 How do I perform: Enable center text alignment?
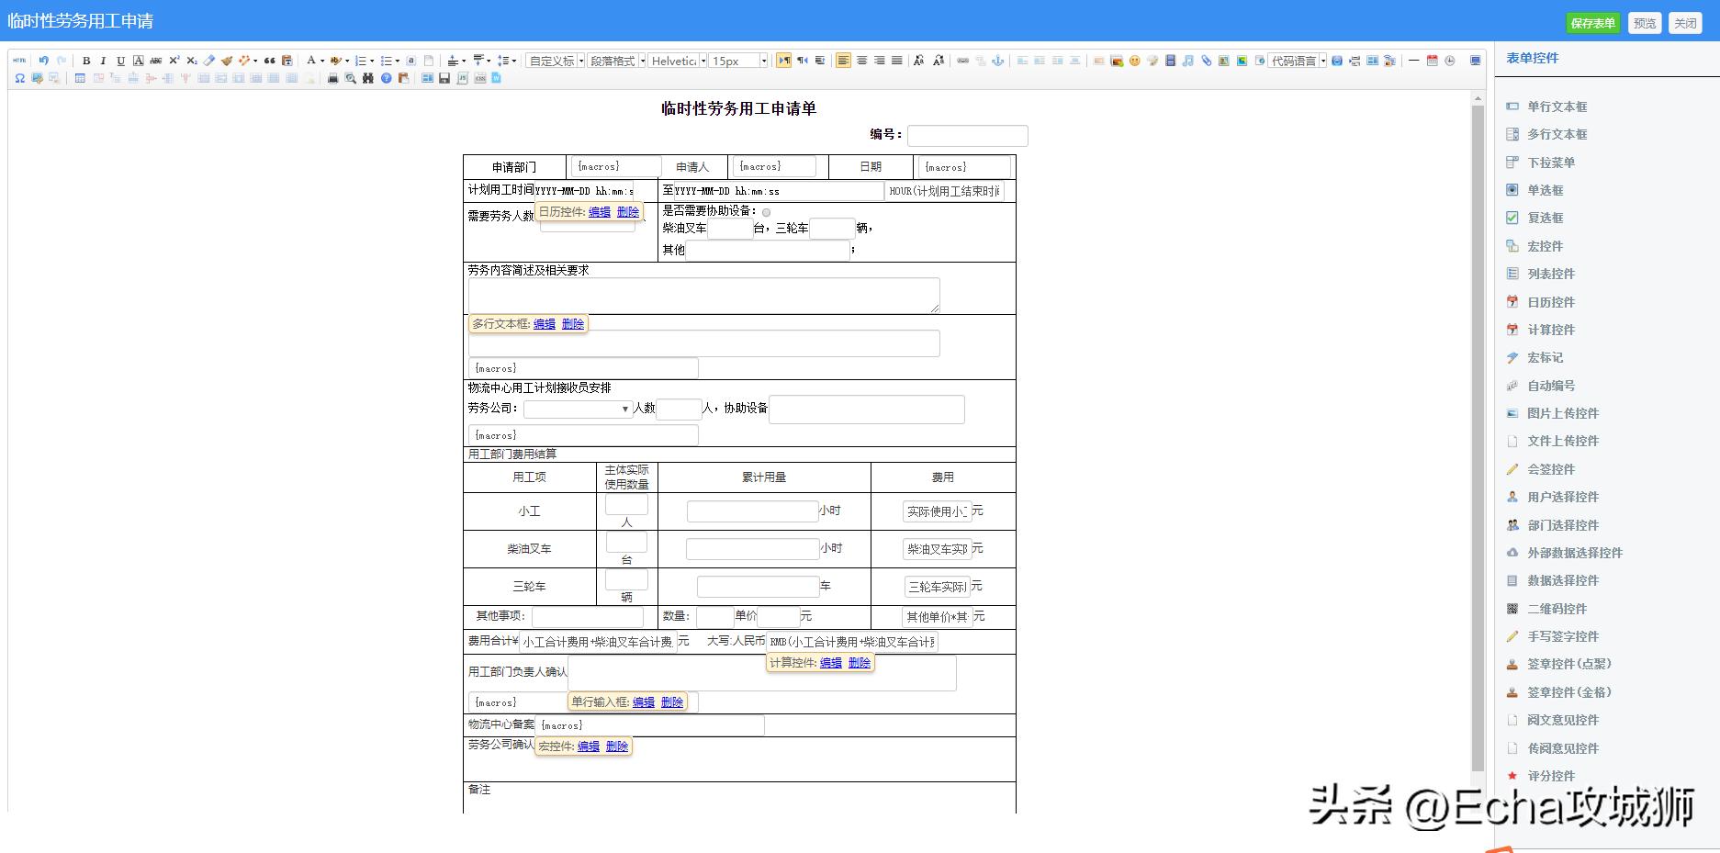click(860, 61)
